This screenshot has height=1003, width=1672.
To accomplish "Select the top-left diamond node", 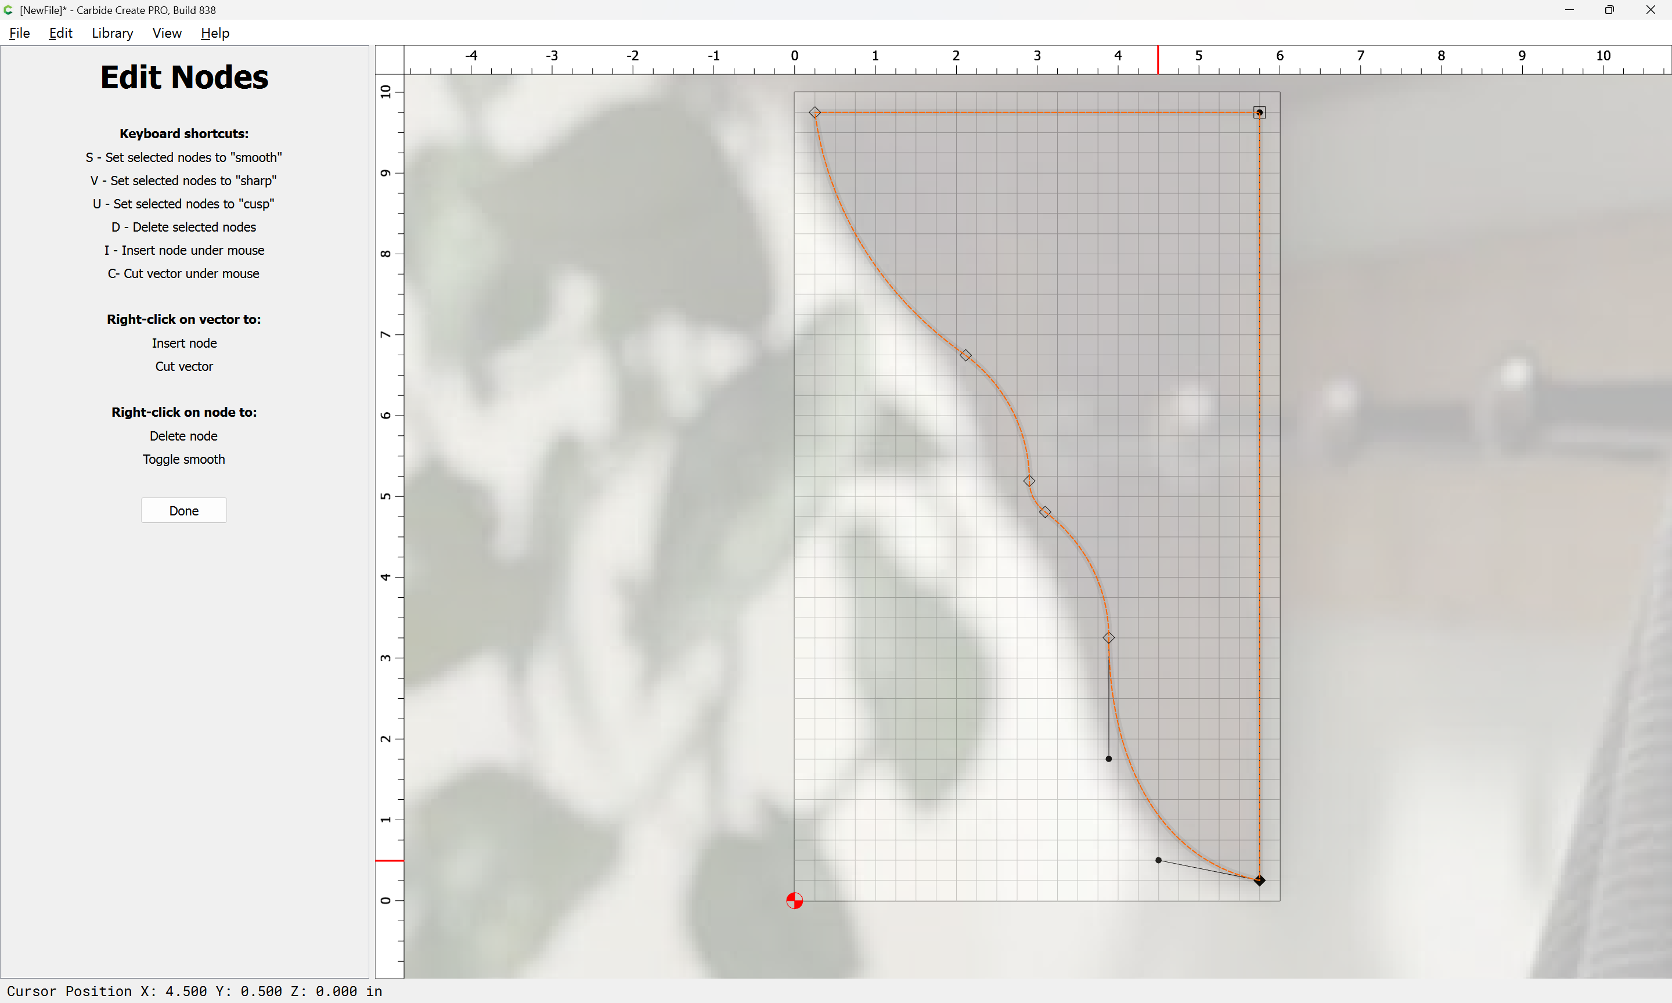I will pyautogui.click(x=815, y=113).
